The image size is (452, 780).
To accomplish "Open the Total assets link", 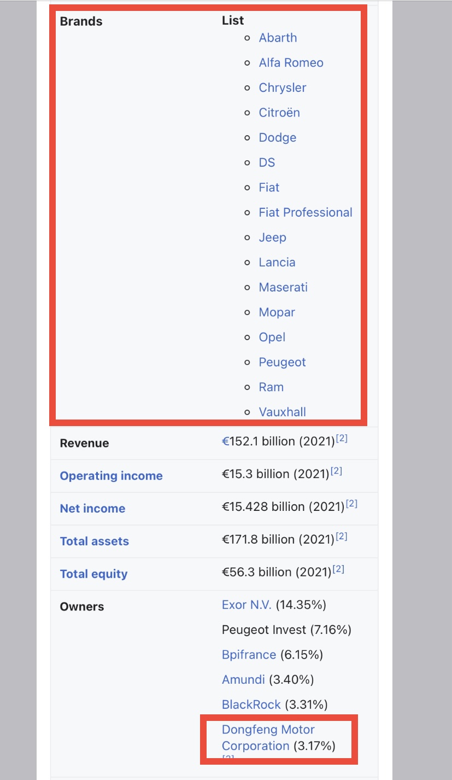I will coord(94,542).
